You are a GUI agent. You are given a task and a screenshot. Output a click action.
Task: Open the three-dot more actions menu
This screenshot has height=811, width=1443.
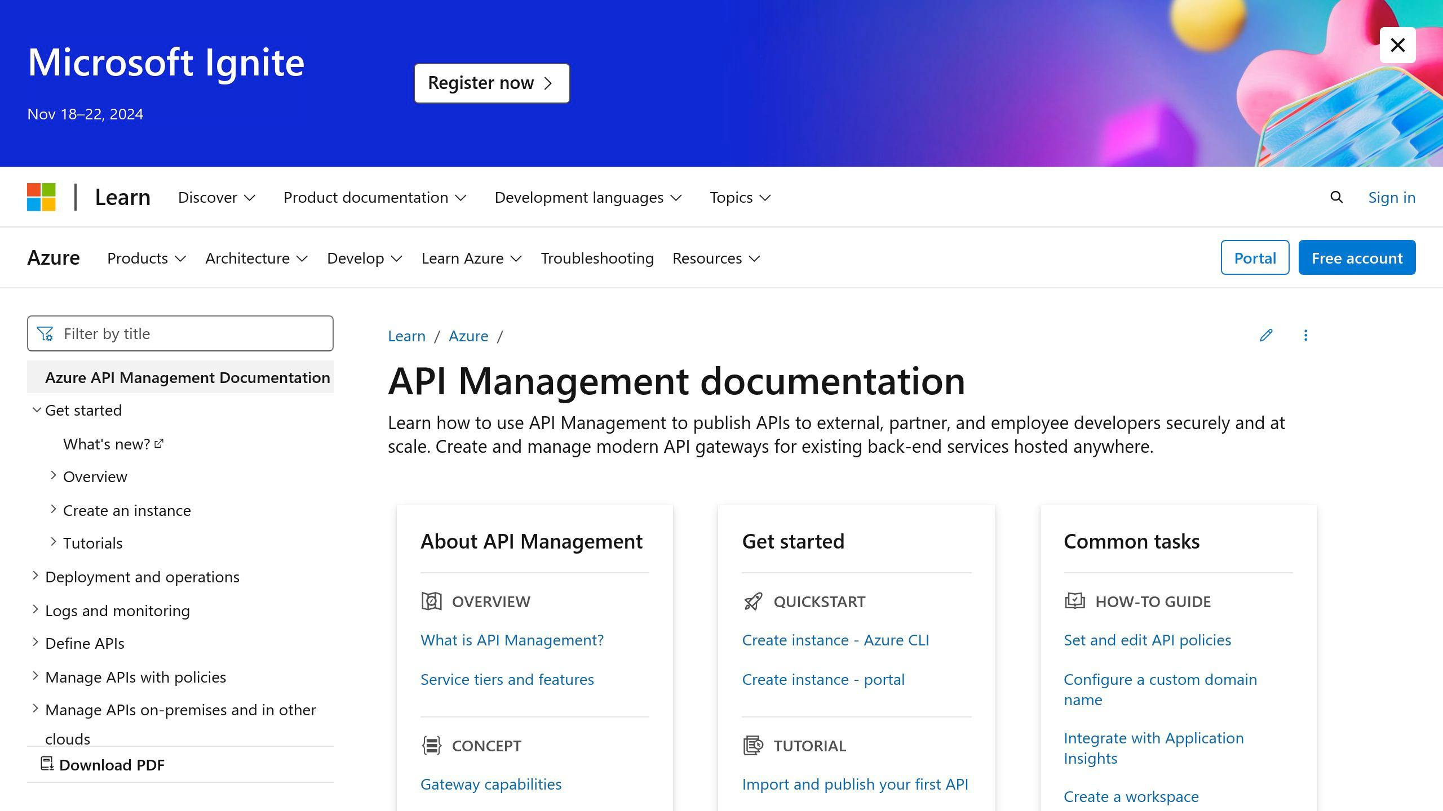[x=1305, y=336]
